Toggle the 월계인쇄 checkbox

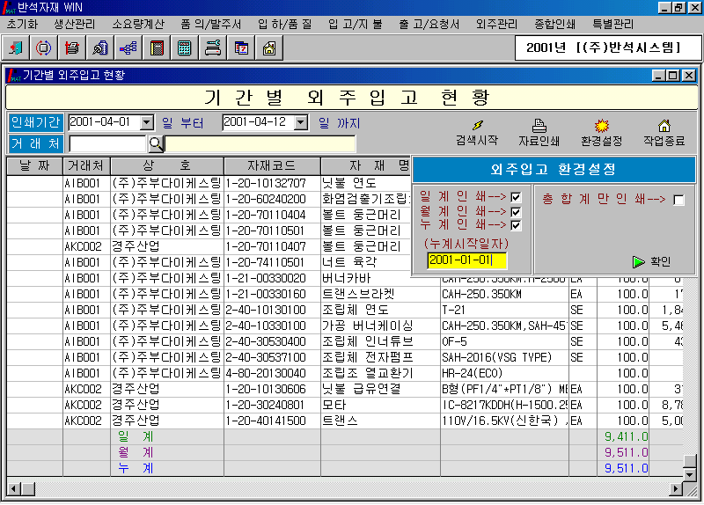tap(516, 212)
